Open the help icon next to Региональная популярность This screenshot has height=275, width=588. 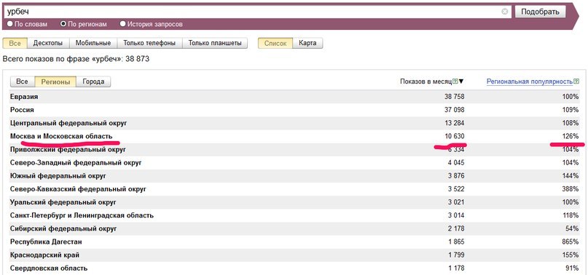(x=576, y=81)
